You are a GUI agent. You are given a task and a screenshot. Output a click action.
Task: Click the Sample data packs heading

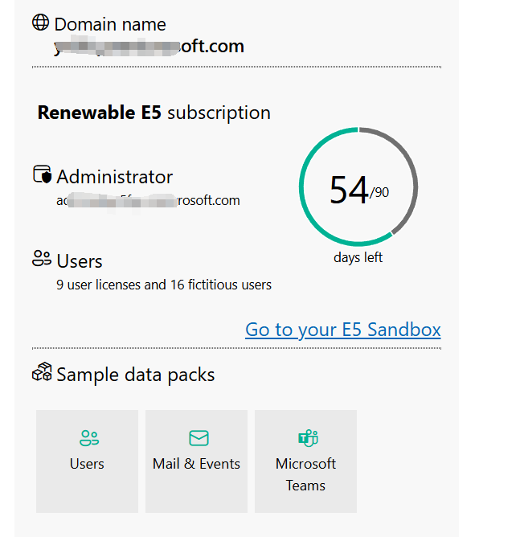click(136, 375)
